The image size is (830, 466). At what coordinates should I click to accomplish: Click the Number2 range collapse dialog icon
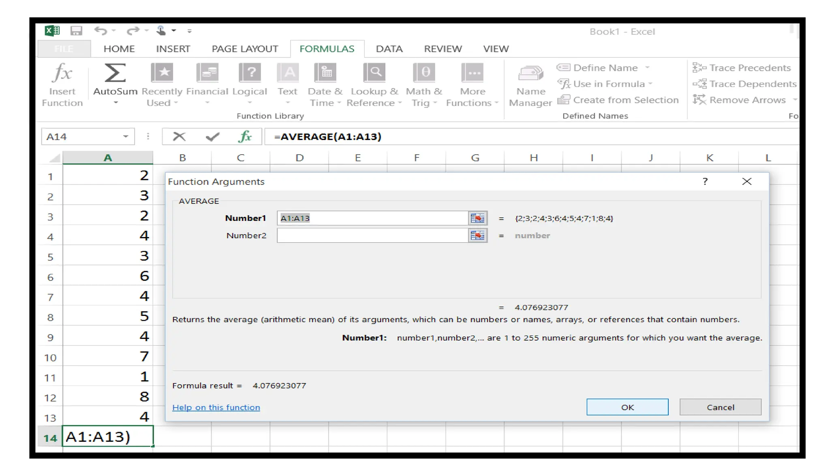coord(477,235)
